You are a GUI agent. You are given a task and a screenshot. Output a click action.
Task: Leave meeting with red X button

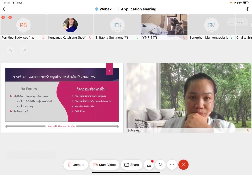183,165
